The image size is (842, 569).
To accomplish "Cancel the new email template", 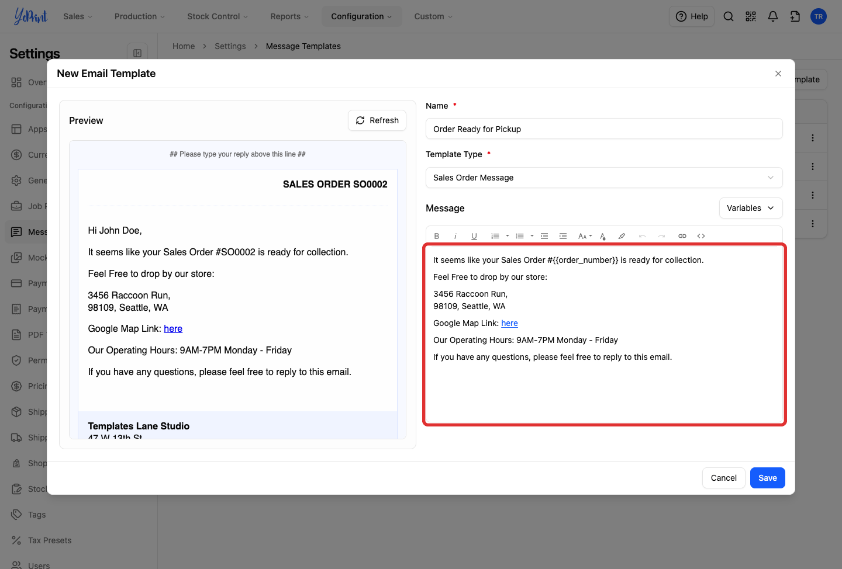I will pos(723,478).
